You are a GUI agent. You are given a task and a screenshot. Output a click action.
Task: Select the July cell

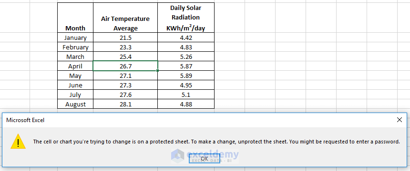pos(75,95)
